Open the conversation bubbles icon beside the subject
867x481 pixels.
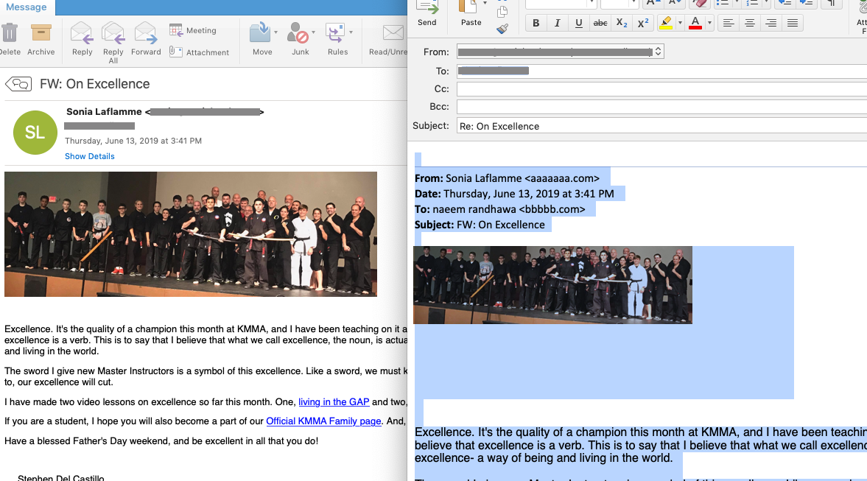coord(18,84)
